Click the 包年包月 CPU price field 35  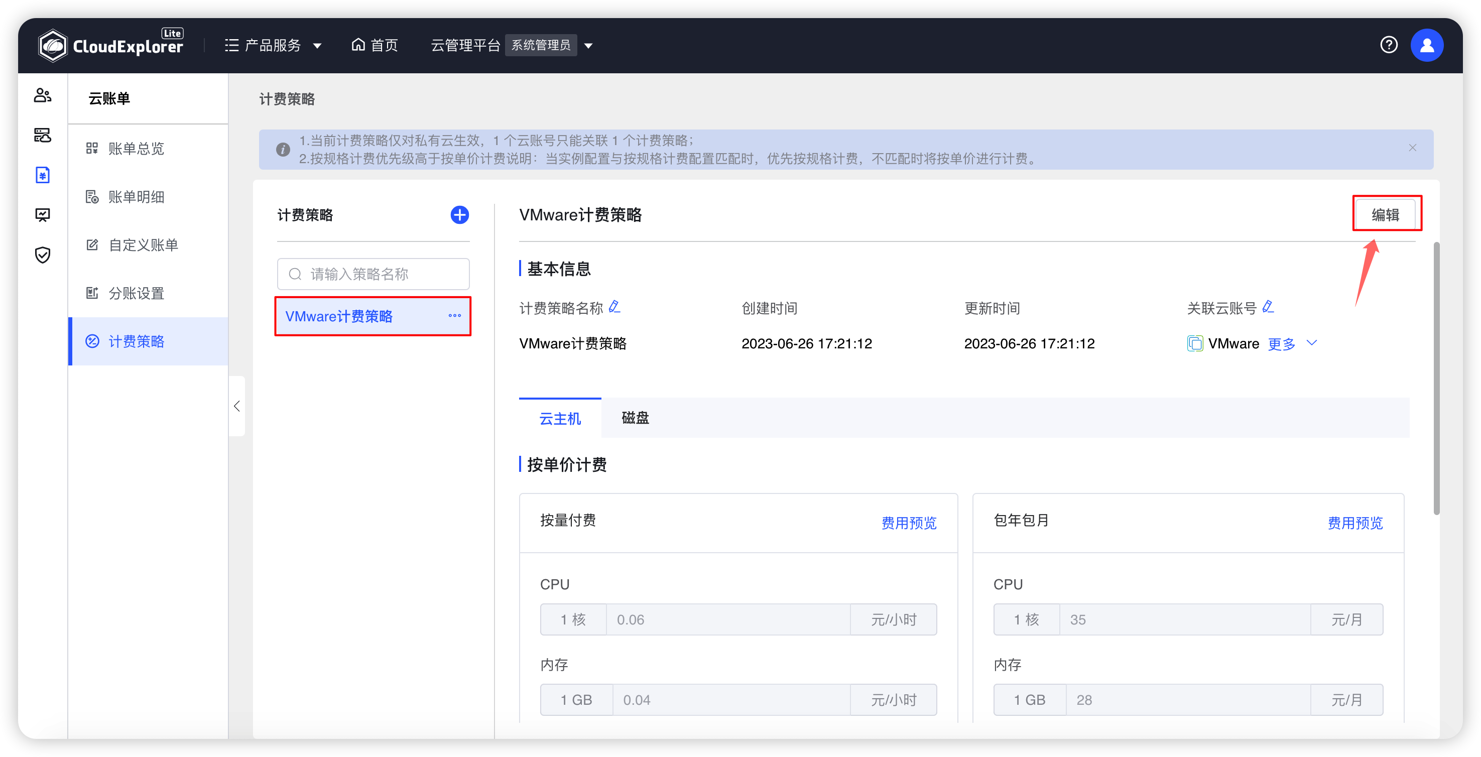pyautogui.click(x=1185, y=619)
